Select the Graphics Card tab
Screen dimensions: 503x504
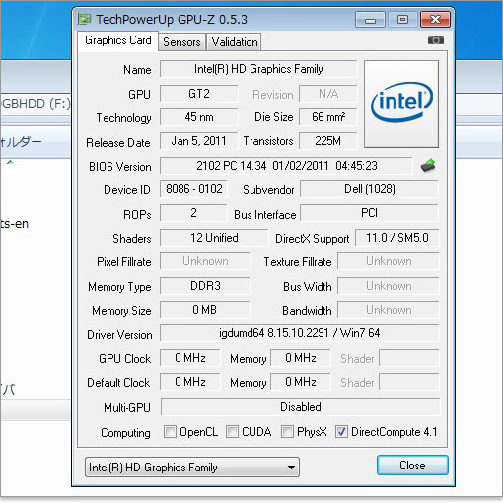coord(118,40)
